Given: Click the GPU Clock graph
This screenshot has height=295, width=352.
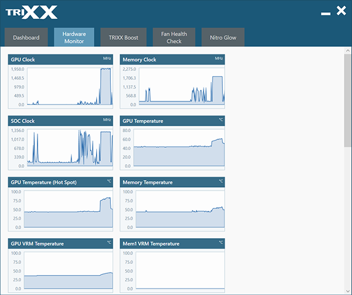Looking at the screenshot, I should (x=69, y=86).
